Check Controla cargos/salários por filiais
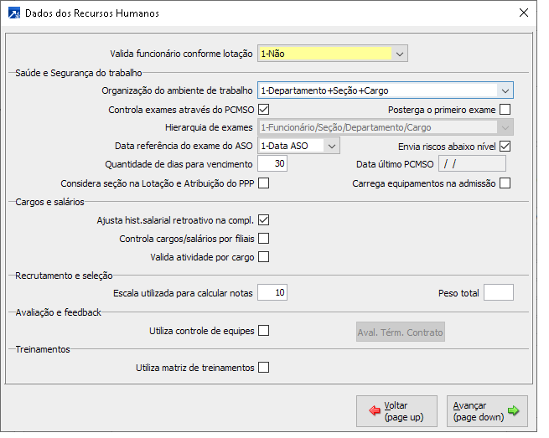Image resolution: width=549 pixels, height=438 pixels. click(264, 239)
